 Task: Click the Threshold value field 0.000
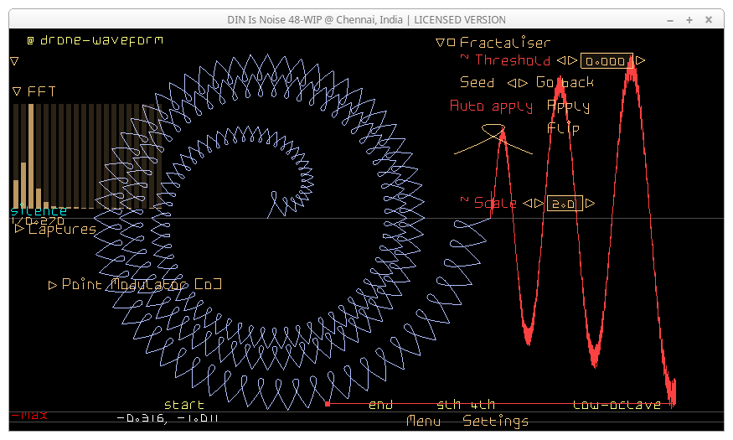point(607,61)
